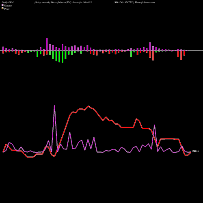
Task: Click the purple Volume legend swatch
Action: [x=2, y=5]
